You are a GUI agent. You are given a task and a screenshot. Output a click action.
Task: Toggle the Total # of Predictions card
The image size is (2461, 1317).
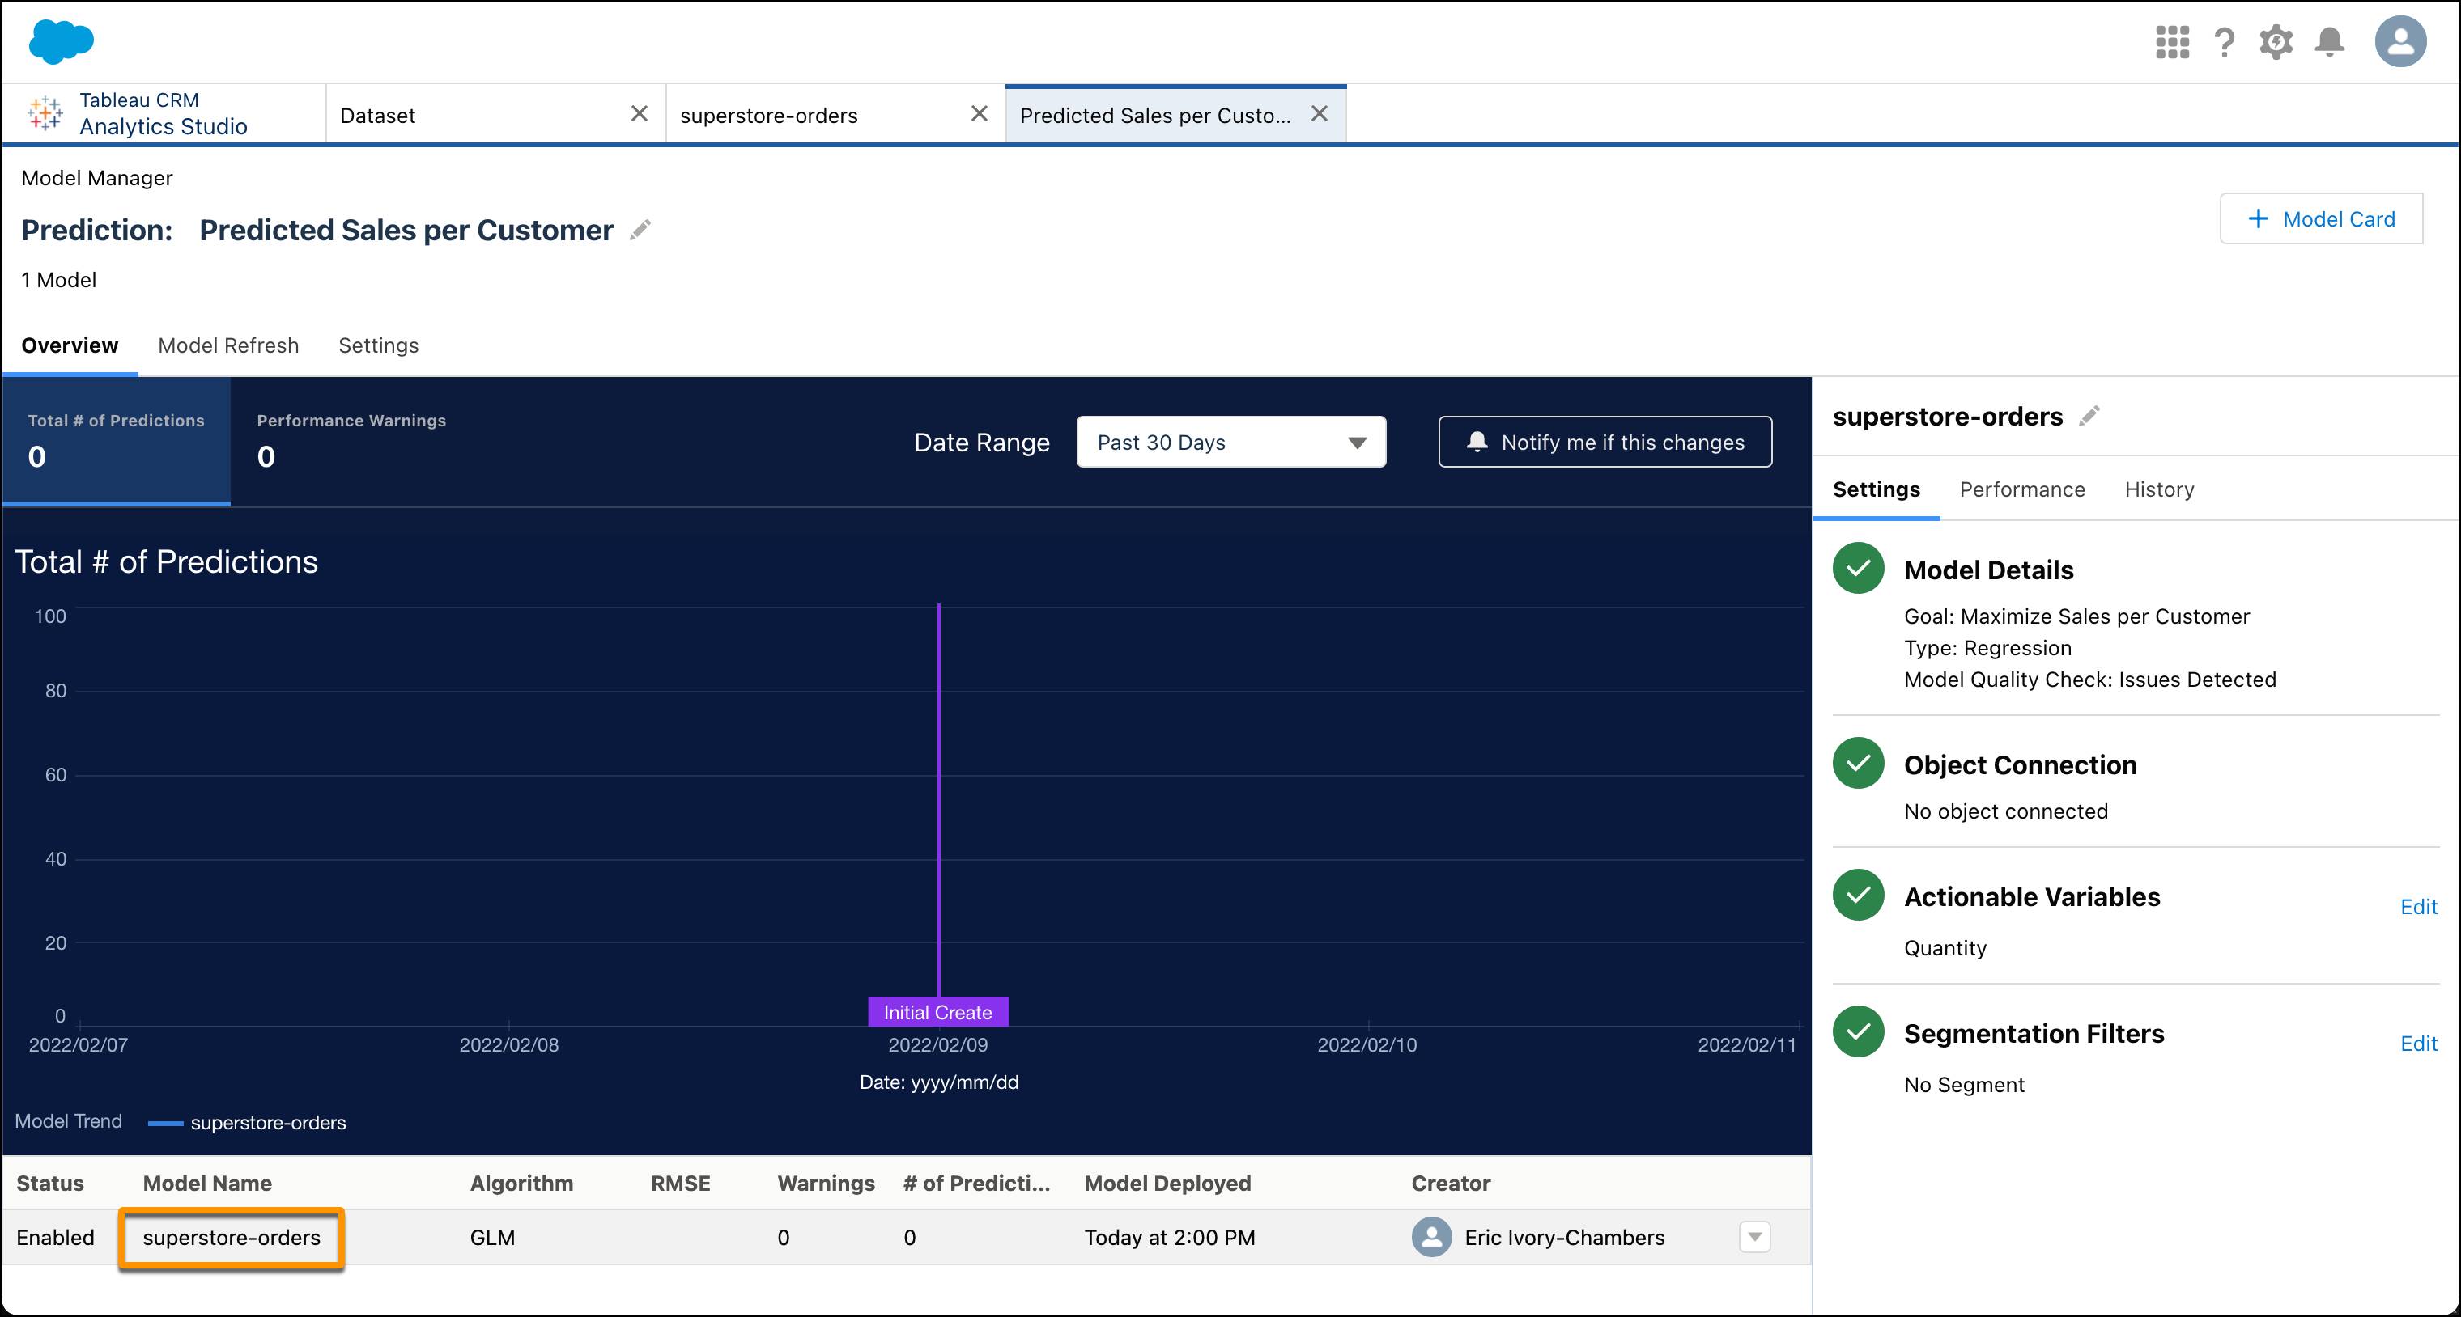115,440
